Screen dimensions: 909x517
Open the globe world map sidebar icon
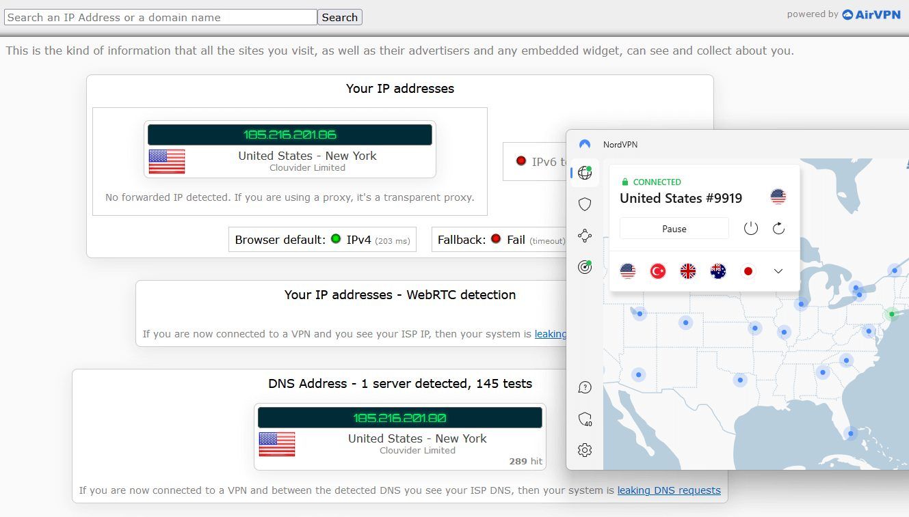[x=584, y=173]
